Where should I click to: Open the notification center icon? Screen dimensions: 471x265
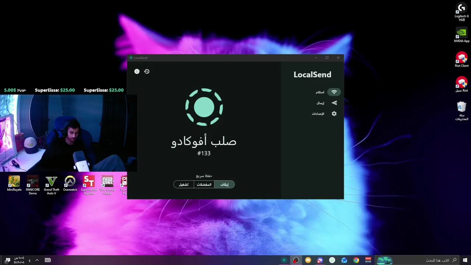(7, 260)
